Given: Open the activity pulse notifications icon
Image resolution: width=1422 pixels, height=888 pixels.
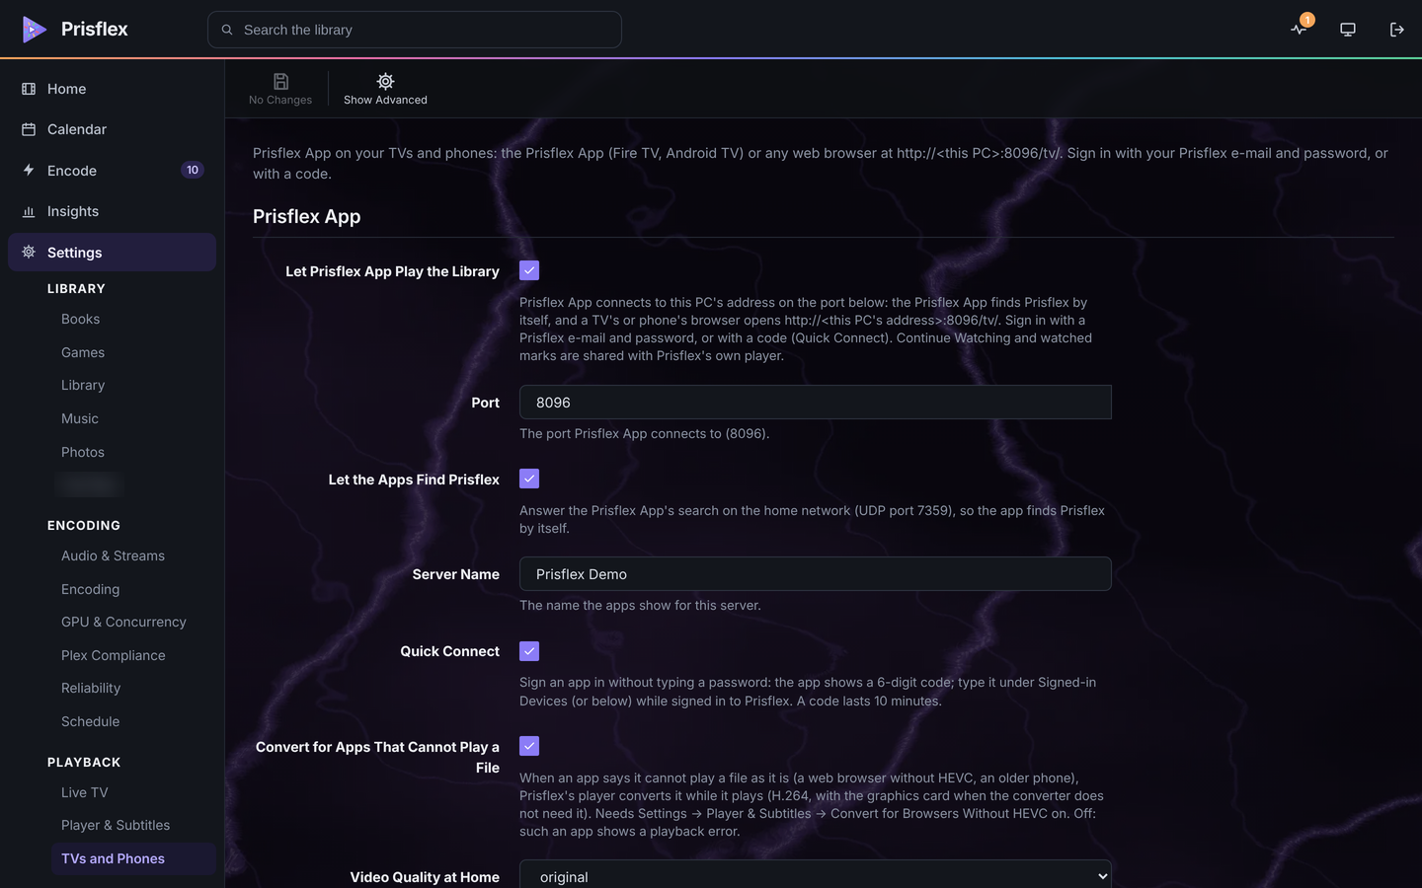Looking at the screenshot, I should tap(1299, 30).
